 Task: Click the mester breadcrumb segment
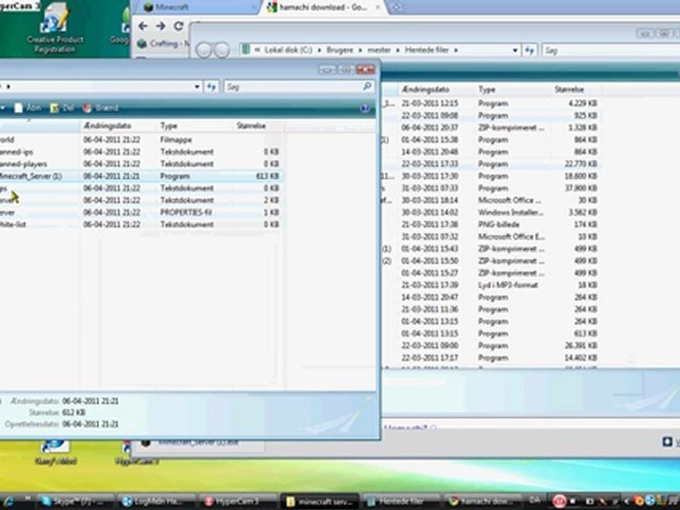pos(378,50)
